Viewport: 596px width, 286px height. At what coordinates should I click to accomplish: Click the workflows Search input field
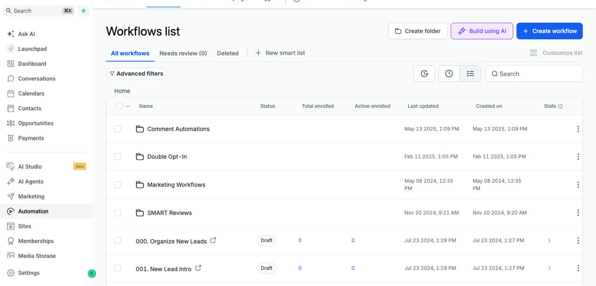(x=534, y=73)
